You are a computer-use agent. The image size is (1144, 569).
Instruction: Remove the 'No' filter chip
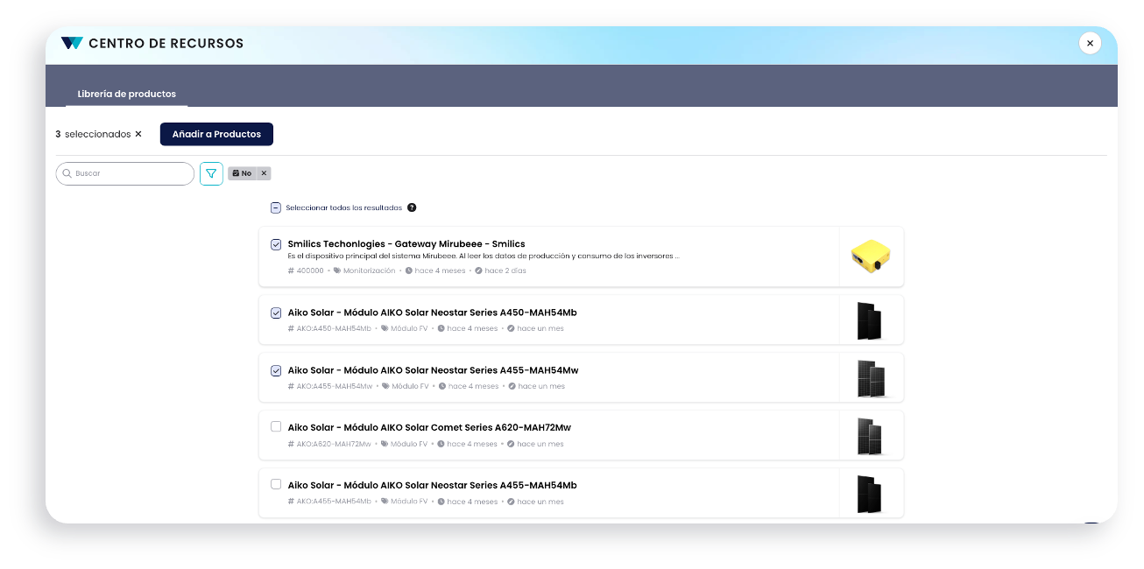coord(264,173)
